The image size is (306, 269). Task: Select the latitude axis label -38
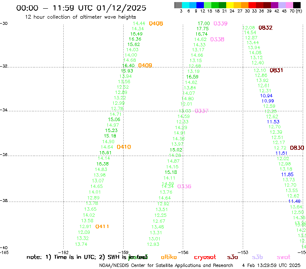[4, 200]
